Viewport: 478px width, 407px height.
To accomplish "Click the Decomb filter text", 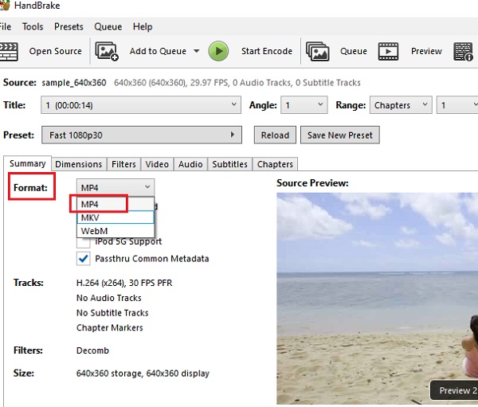I will pyautogui.click(x=92, y=350).
